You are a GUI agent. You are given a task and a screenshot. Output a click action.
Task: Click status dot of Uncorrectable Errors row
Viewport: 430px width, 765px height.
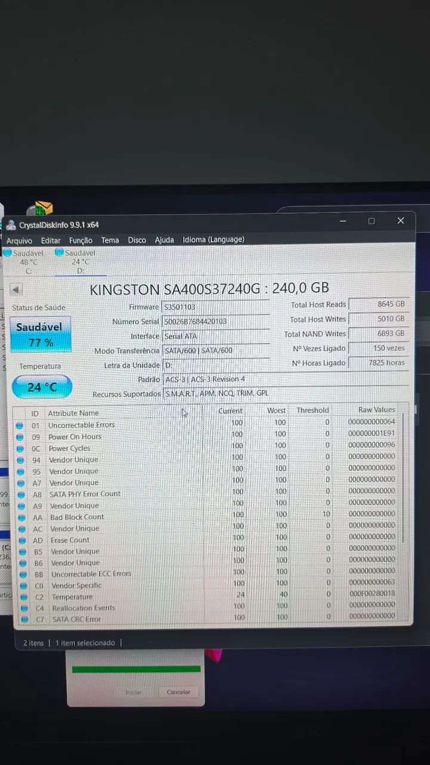[20, 426]
